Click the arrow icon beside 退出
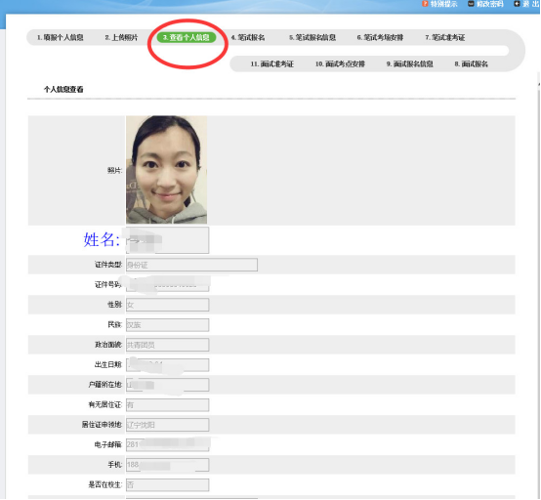541x500 pixels. tap(517, 4)
